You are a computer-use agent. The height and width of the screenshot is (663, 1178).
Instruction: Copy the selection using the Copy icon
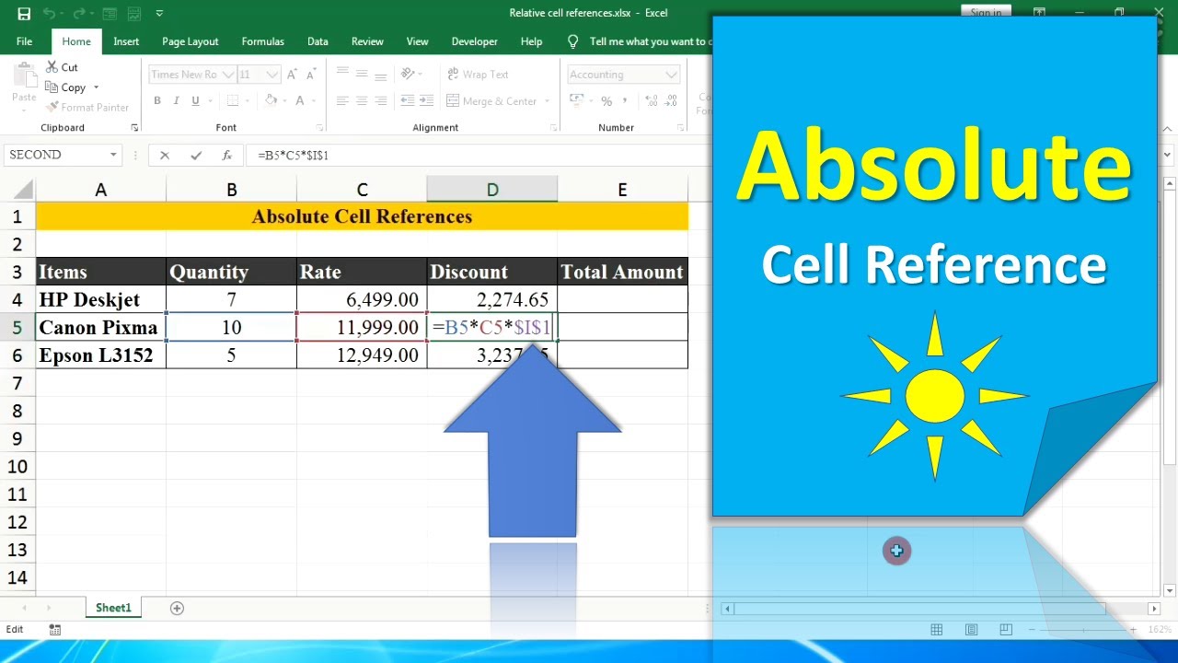click(52, 87)
